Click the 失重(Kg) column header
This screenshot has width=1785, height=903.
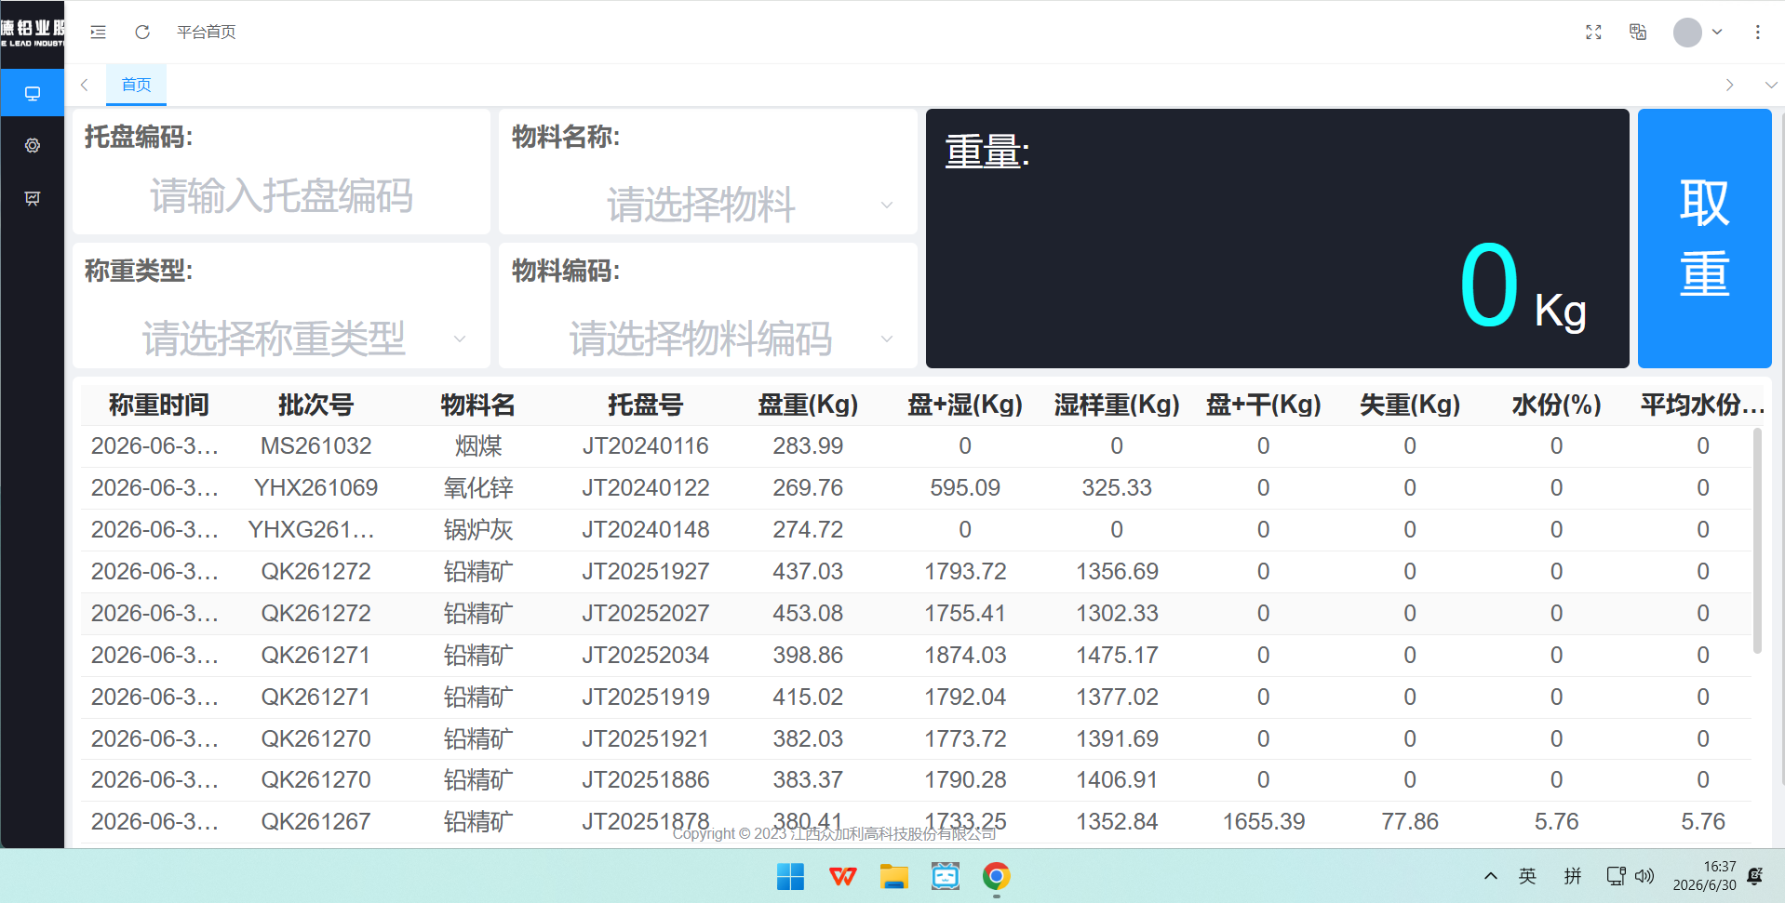(1410, 405)
